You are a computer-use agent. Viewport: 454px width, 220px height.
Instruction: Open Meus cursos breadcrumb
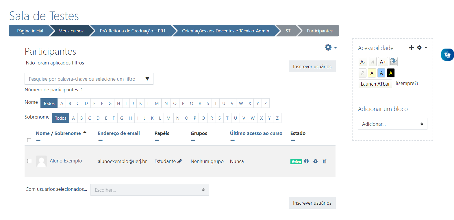[71, 31]
